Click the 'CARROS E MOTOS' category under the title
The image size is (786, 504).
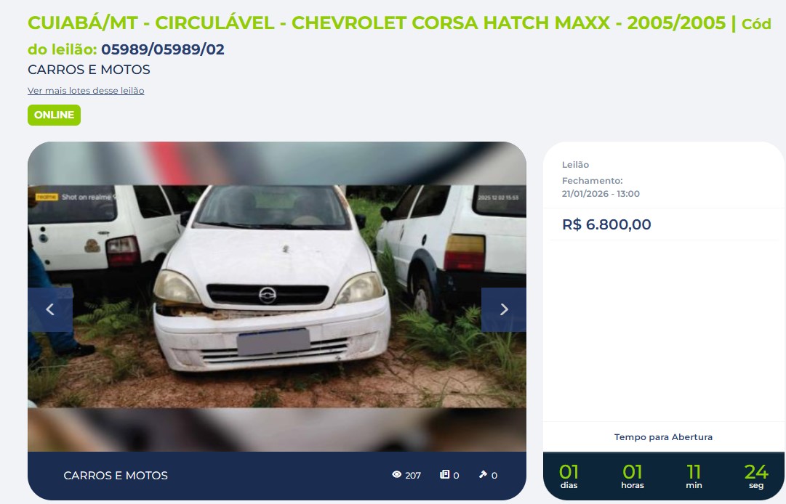click(89, 70)
